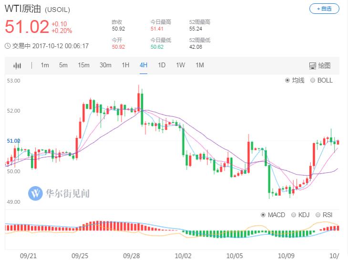Add WTI to watchlist with +自选
The width and height of the screenshot is (348, 262).
[x=324, y=9]
